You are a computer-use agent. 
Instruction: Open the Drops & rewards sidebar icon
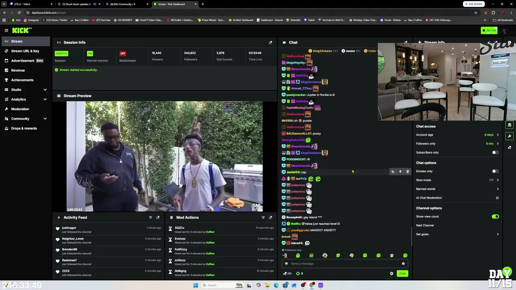[x=6, y=128]
